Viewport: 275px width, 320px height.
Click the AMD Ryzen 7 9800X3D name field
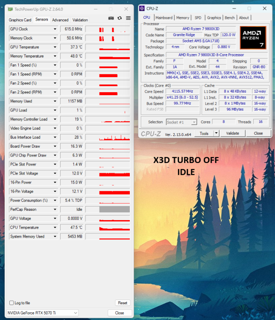point(201,29)
